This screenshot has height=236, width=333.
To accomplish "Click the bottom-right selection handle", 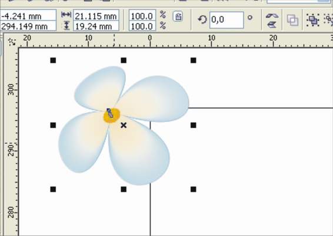I will [x=193, y=189].
